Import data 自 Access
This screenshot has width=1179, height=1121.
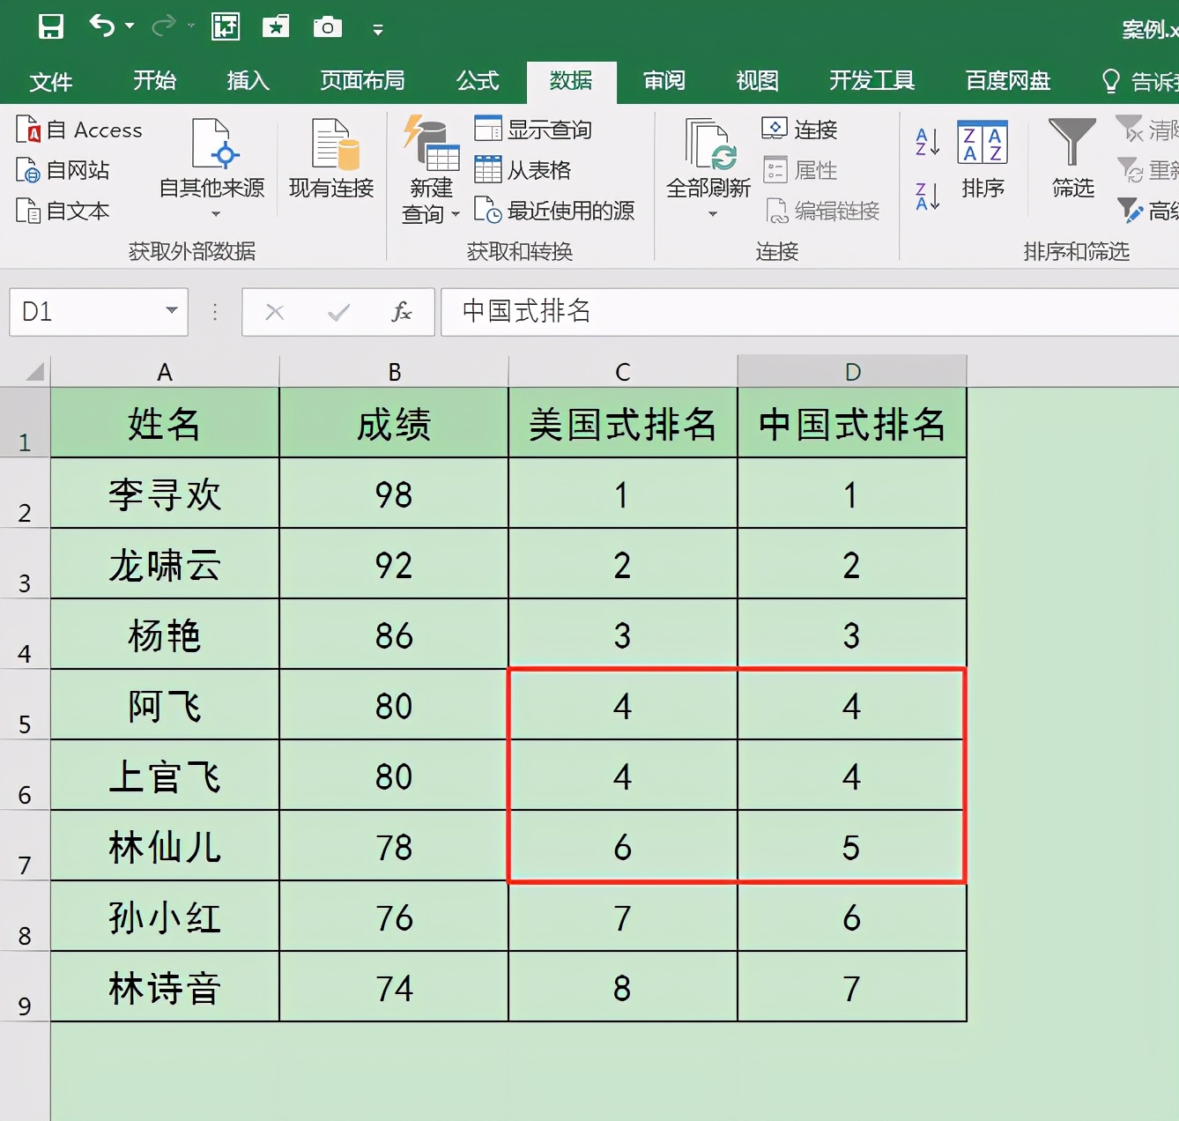pyautogui.click(x=79, y=130)
